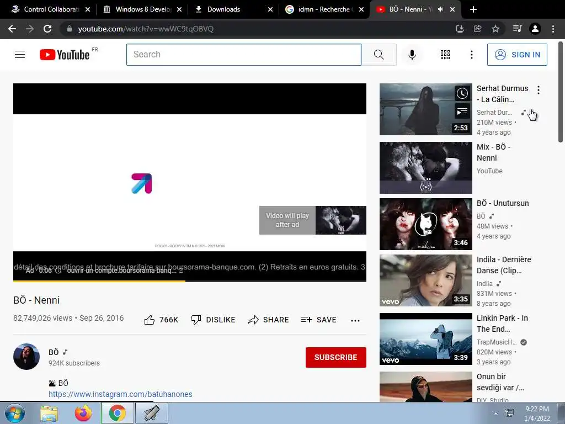Open Onun bir sevdiği var video
The height and width of the screenshot is (424, 565).
(x=500, y=382)
